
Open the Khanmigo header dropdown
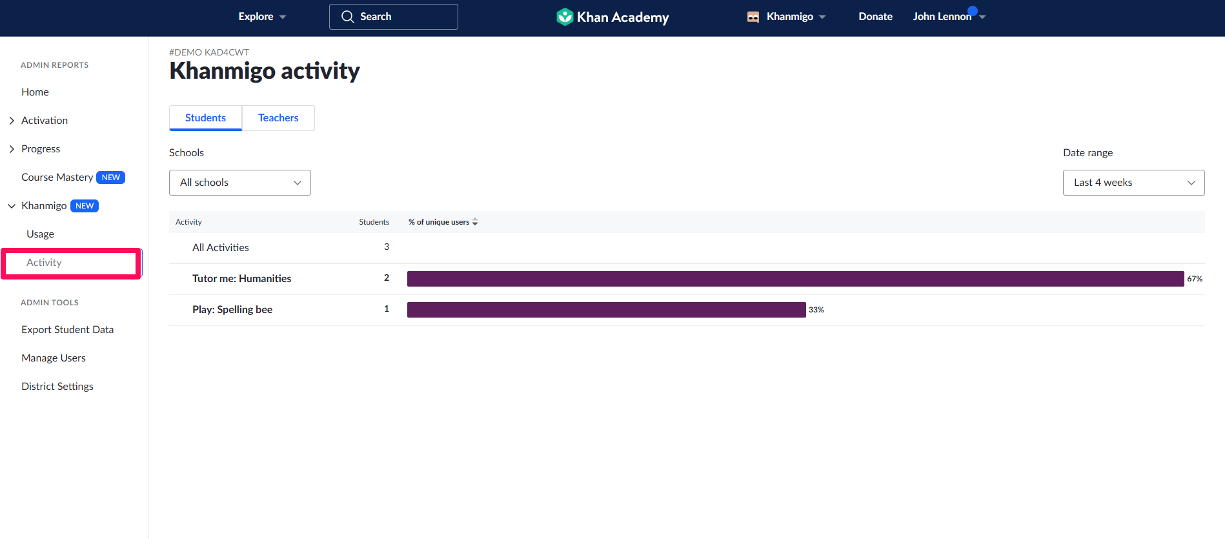[x=787, y=17]
